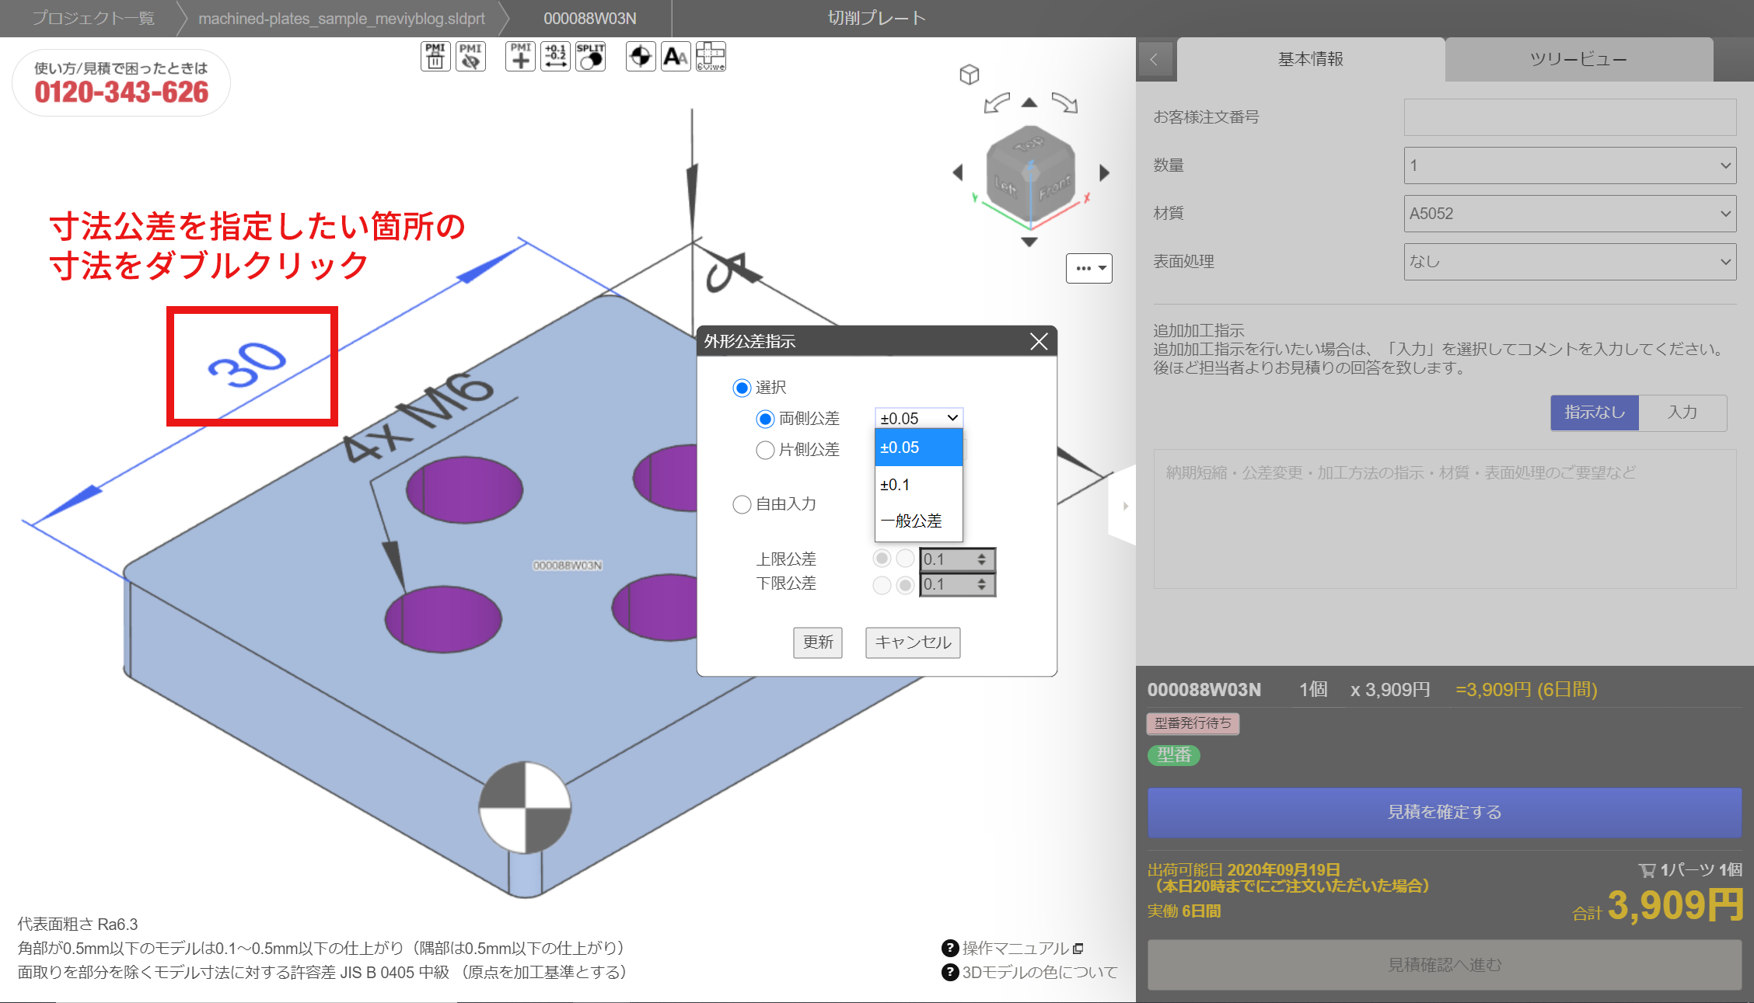The width and height of the screenshot is (1754, 1003).
Task: Click the side panel collapse arrow handle
Action: (1124, 506)
